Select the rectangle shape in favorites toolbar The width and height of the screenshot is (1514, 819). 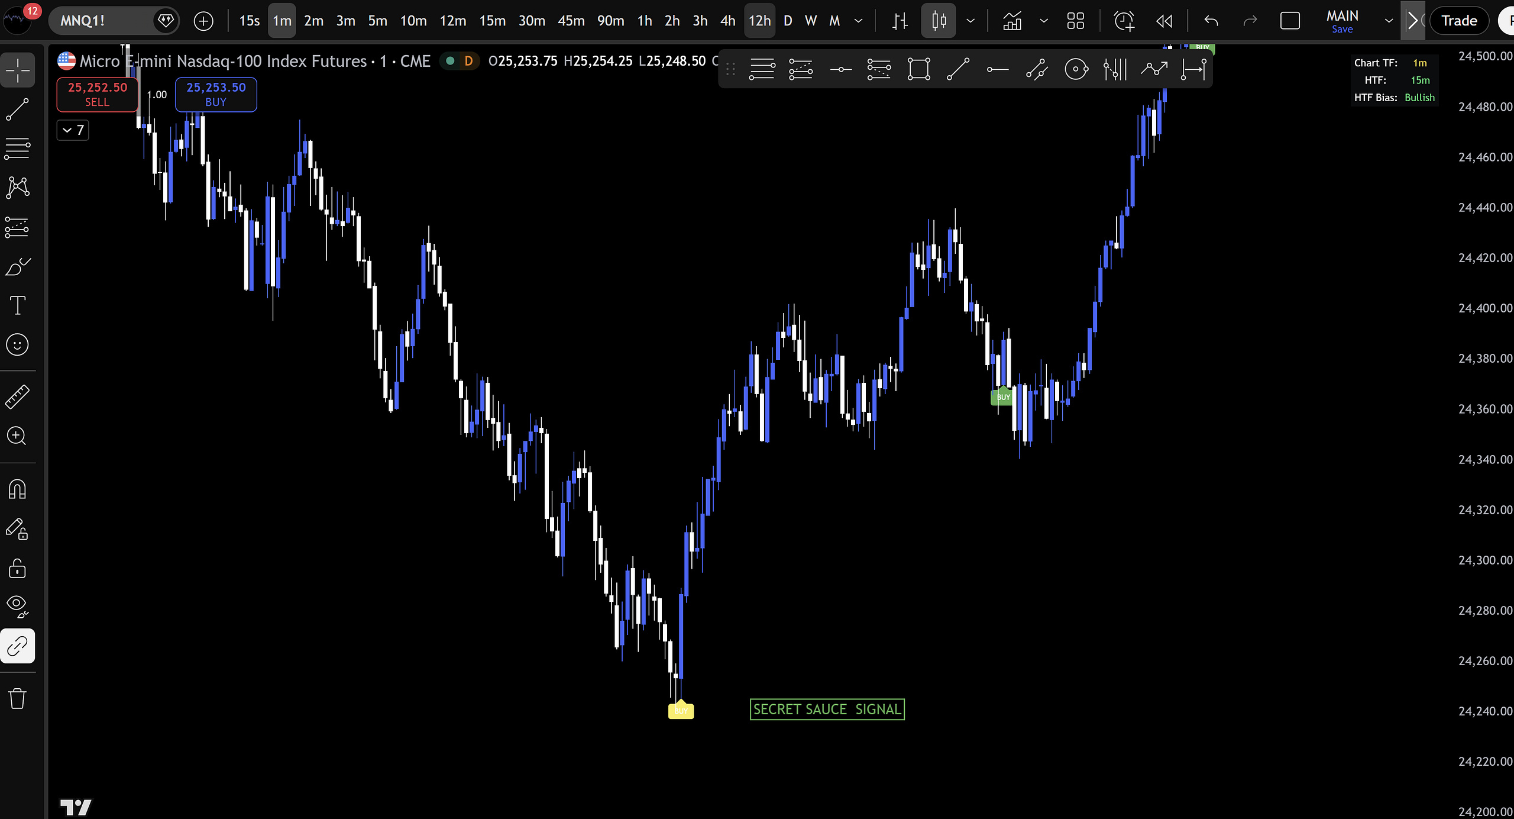coord(918,69)
